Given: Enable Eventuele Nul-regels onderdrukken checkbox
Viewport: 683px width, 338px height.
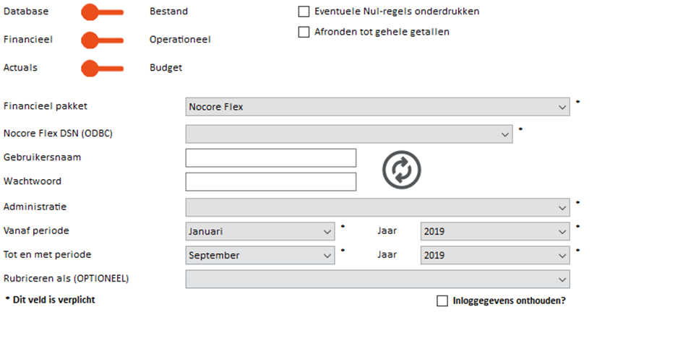Looking at the screenshot, I should 304,12.
